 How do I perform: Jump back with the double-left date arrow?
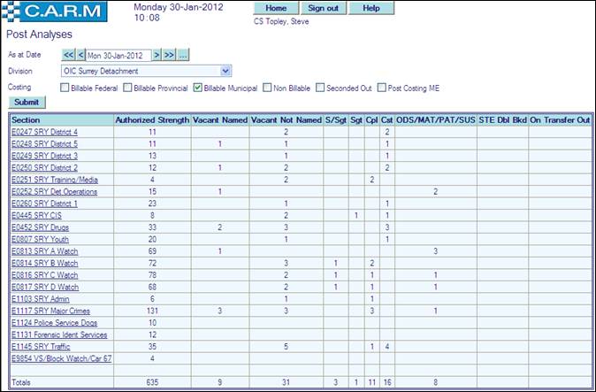tap(68, 55)
